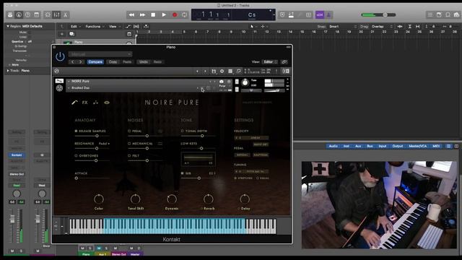Open the Noire particles page icon

tap(96, 103)
